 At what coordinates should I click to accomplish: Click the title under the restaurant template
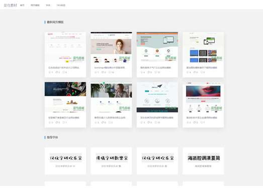[64, 118]
